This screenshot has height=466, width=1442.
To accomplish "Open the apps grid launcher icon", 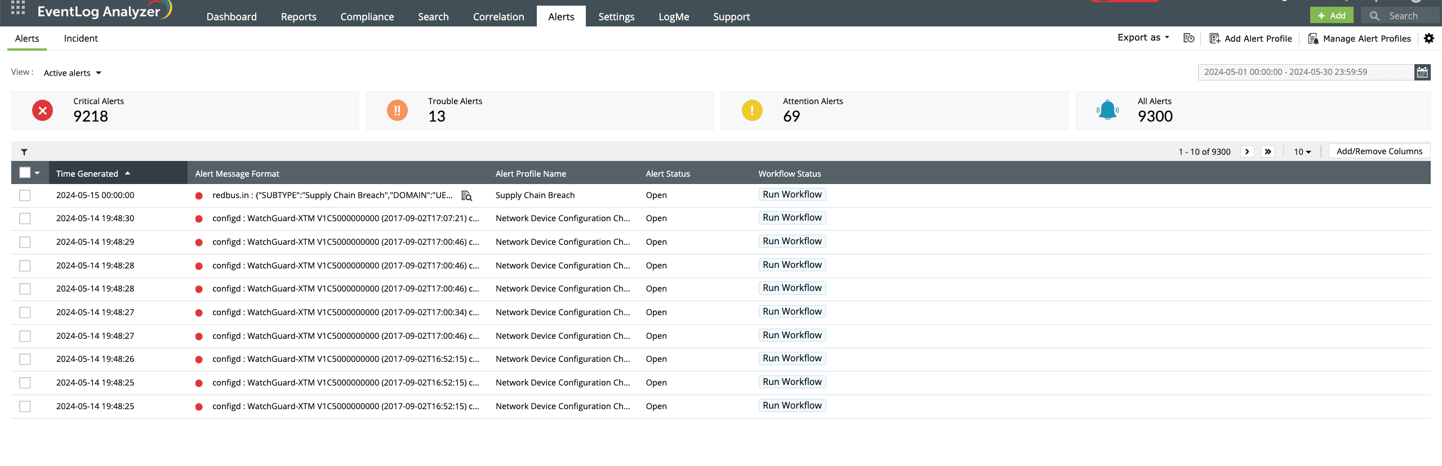I will [x=17, y=8].
